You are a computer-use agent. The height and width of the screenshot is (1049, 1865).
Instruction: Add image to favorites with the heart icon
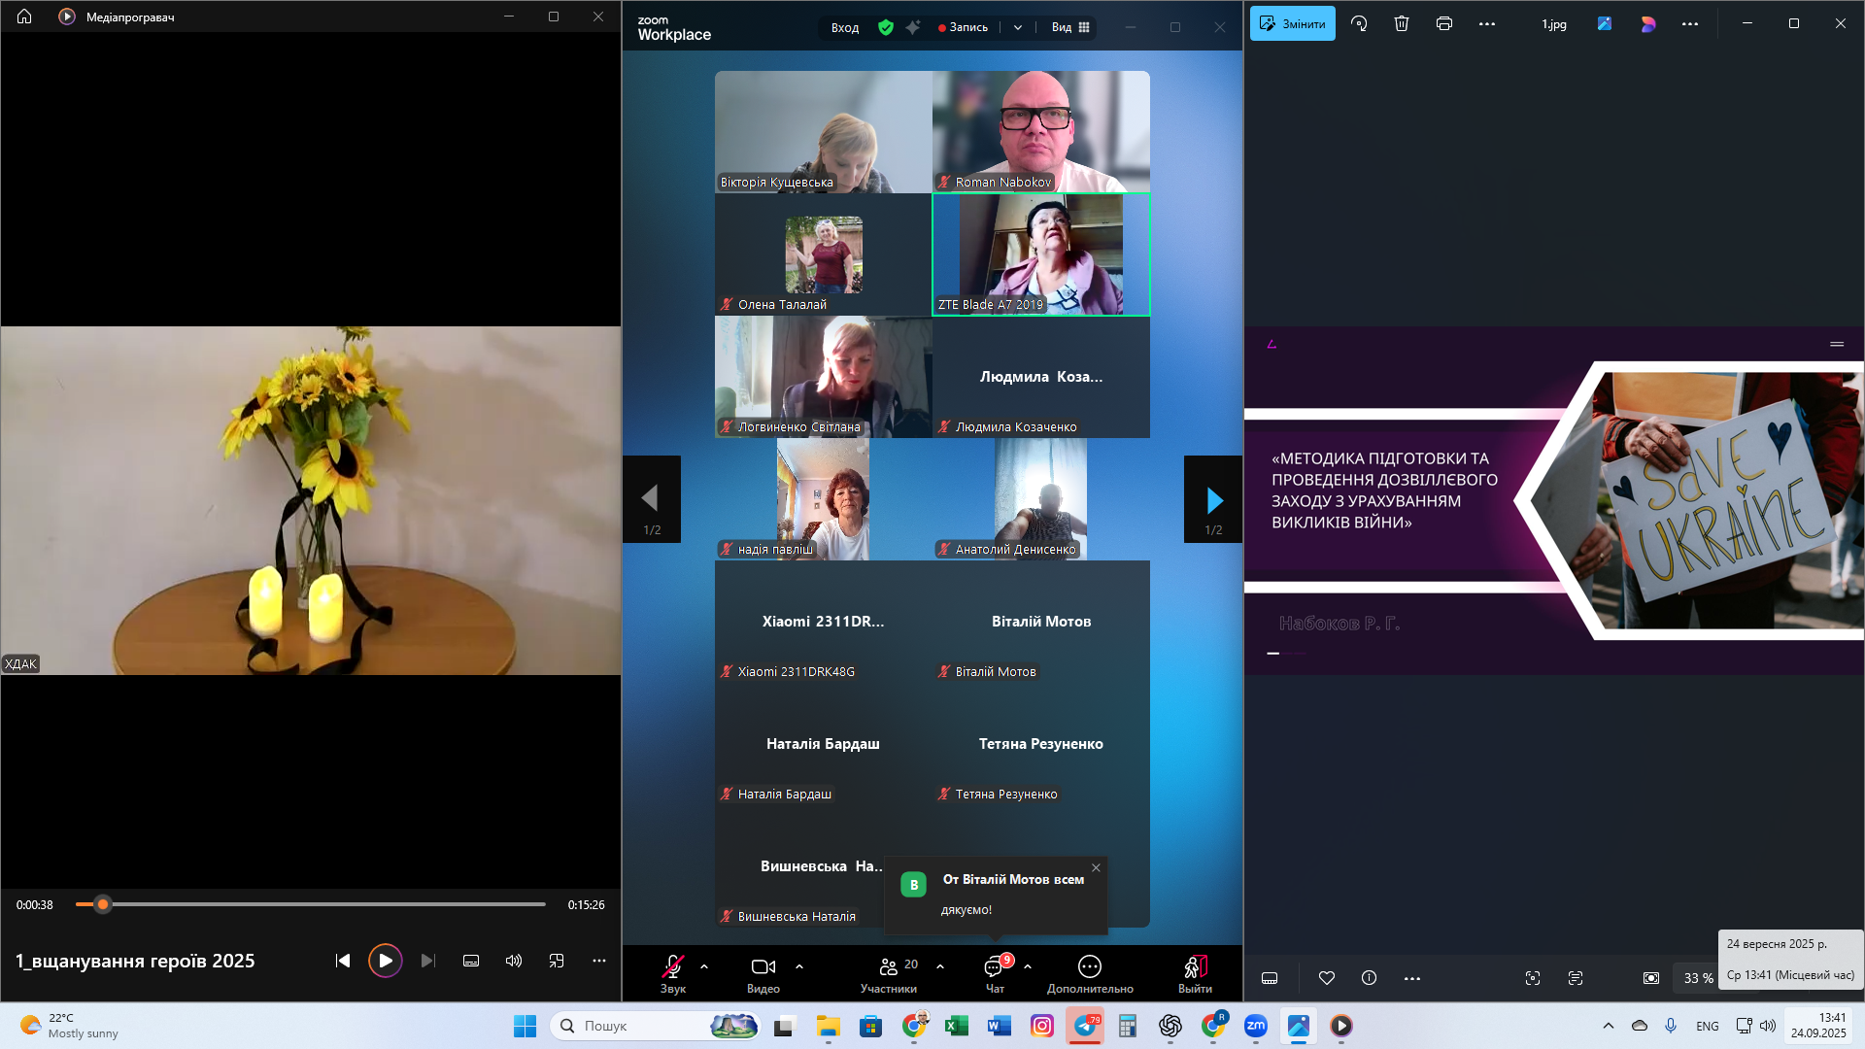click(1326, 978)
